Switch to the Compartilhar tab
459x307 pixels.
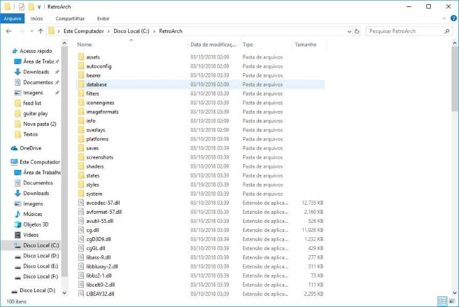click(70, 19)
